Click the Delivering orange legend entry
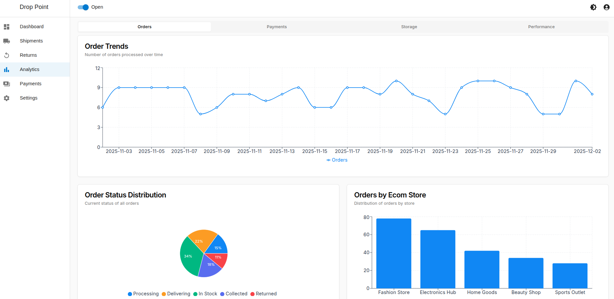This screenshot has height=299, width=614. click(176, 294)
